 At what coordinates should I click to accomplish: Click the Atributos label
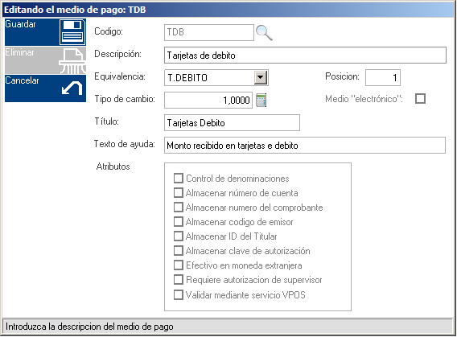pyautogui.click(x=113, y=166)
